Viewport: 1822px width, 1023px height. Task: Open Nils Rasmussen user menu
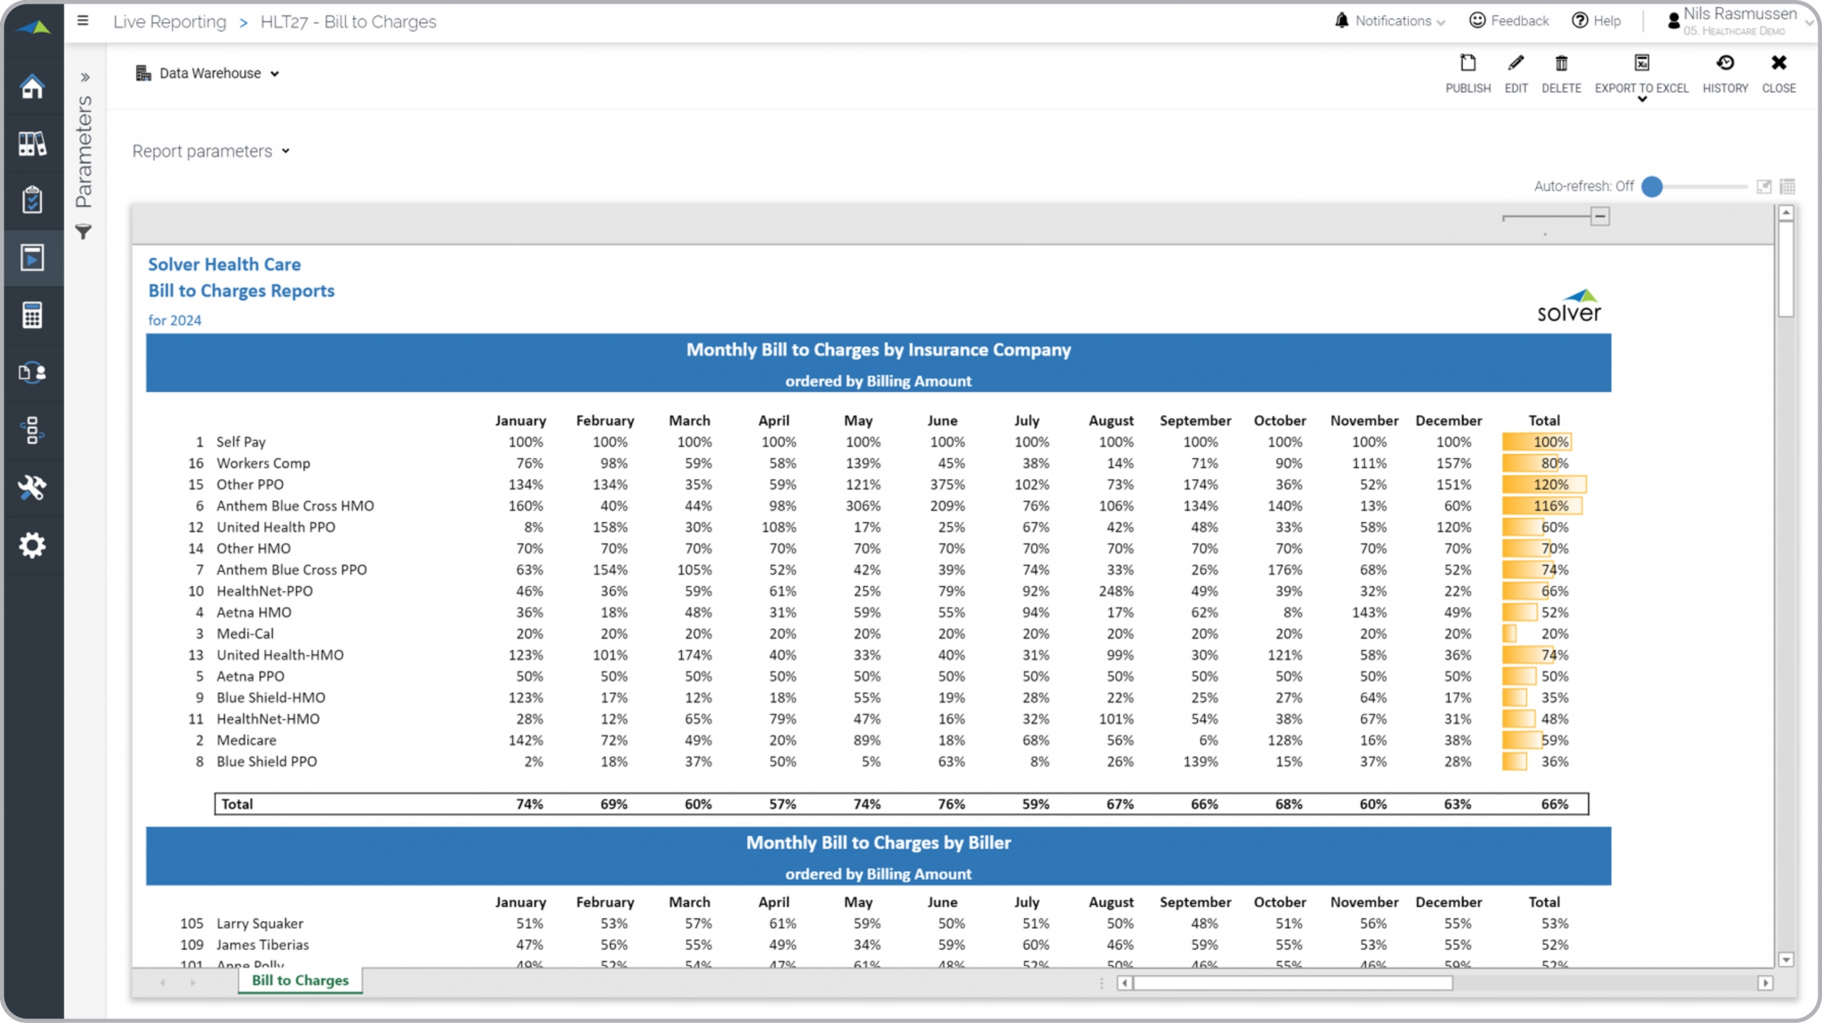coord(1739,21)
